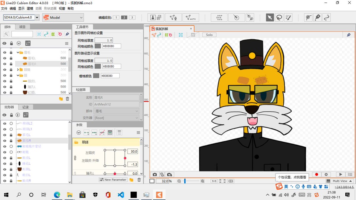Hide the 眉毛R art mesh in parts list
This screenshot has width=356, height=200.
click(5, 64)
